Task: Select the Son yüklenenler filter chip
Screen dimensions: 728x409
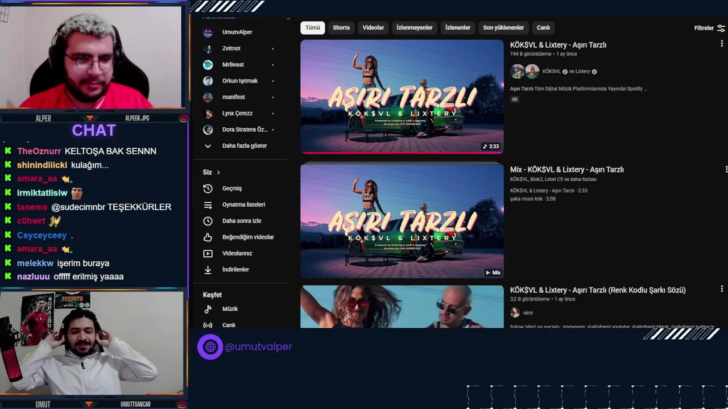Action: pyautogui.click(x=503, y=28)
